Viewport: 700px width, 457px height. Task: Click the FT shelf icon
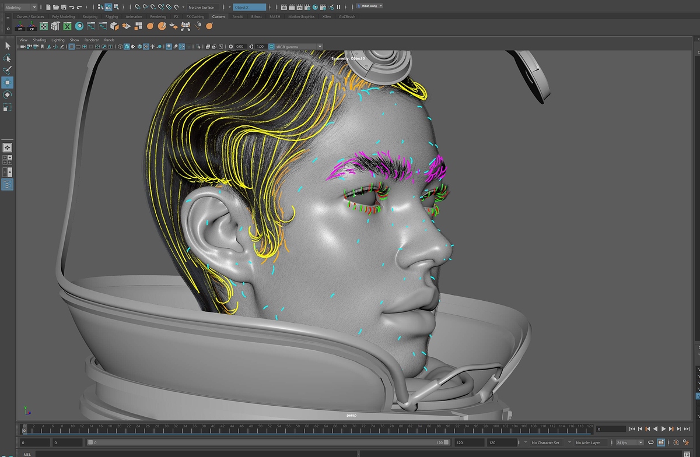pos(20,26)
